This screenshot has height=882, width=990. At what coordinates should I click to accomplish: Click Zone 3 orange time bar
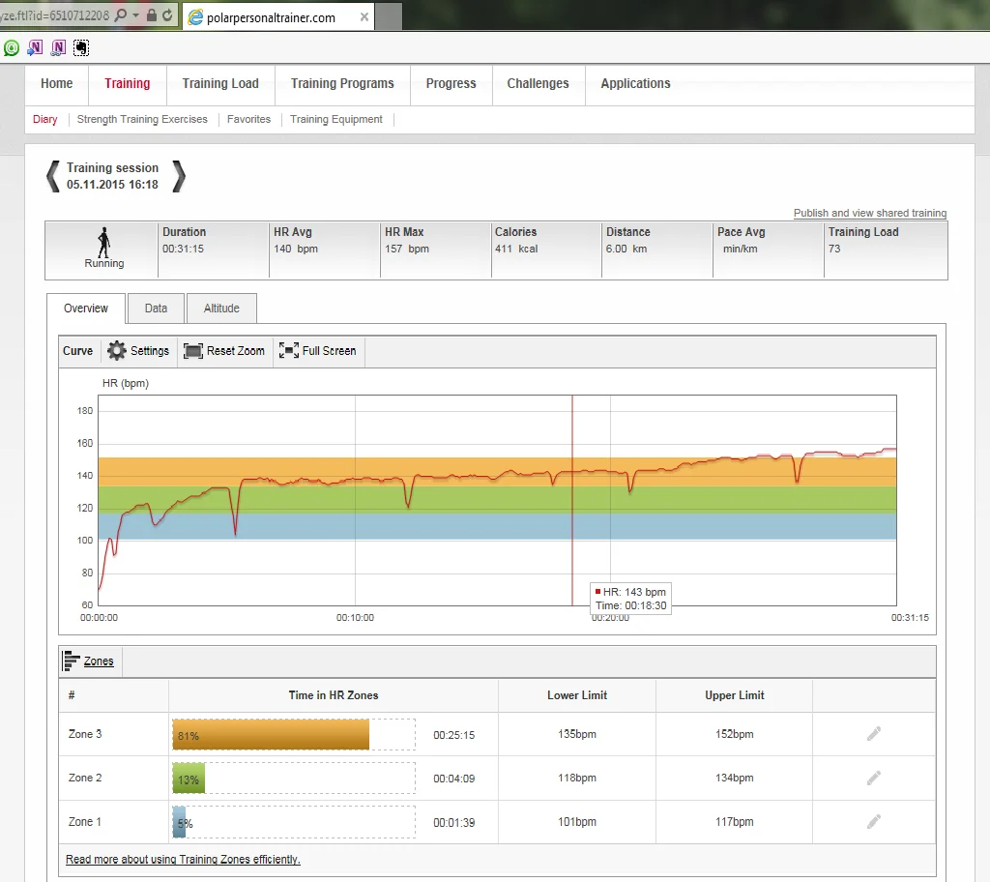(x=271, y=735)
